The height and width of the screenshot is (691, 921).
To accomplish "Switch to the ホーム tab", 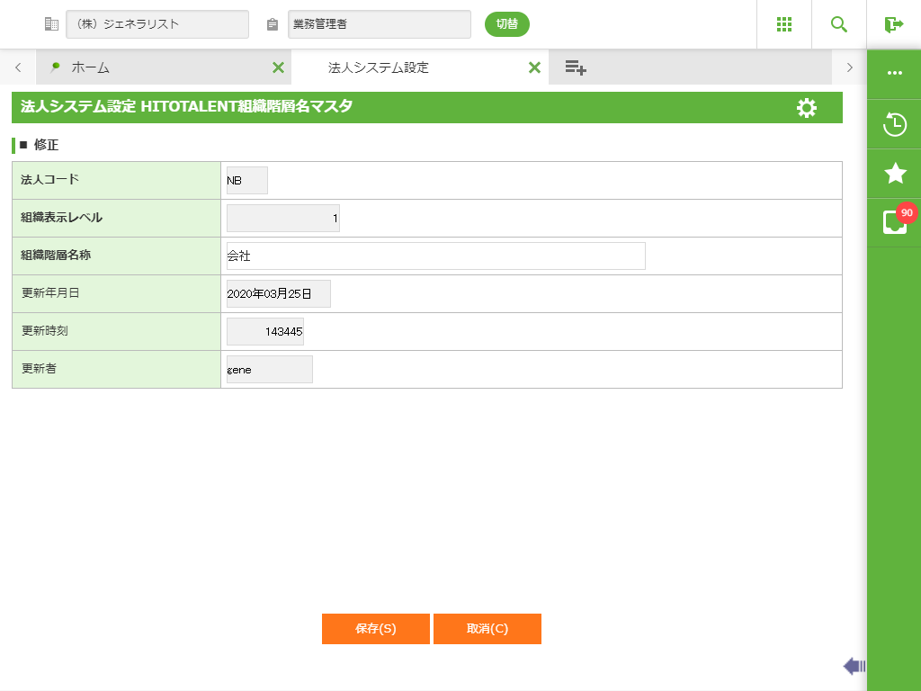I will coord(90,67).
